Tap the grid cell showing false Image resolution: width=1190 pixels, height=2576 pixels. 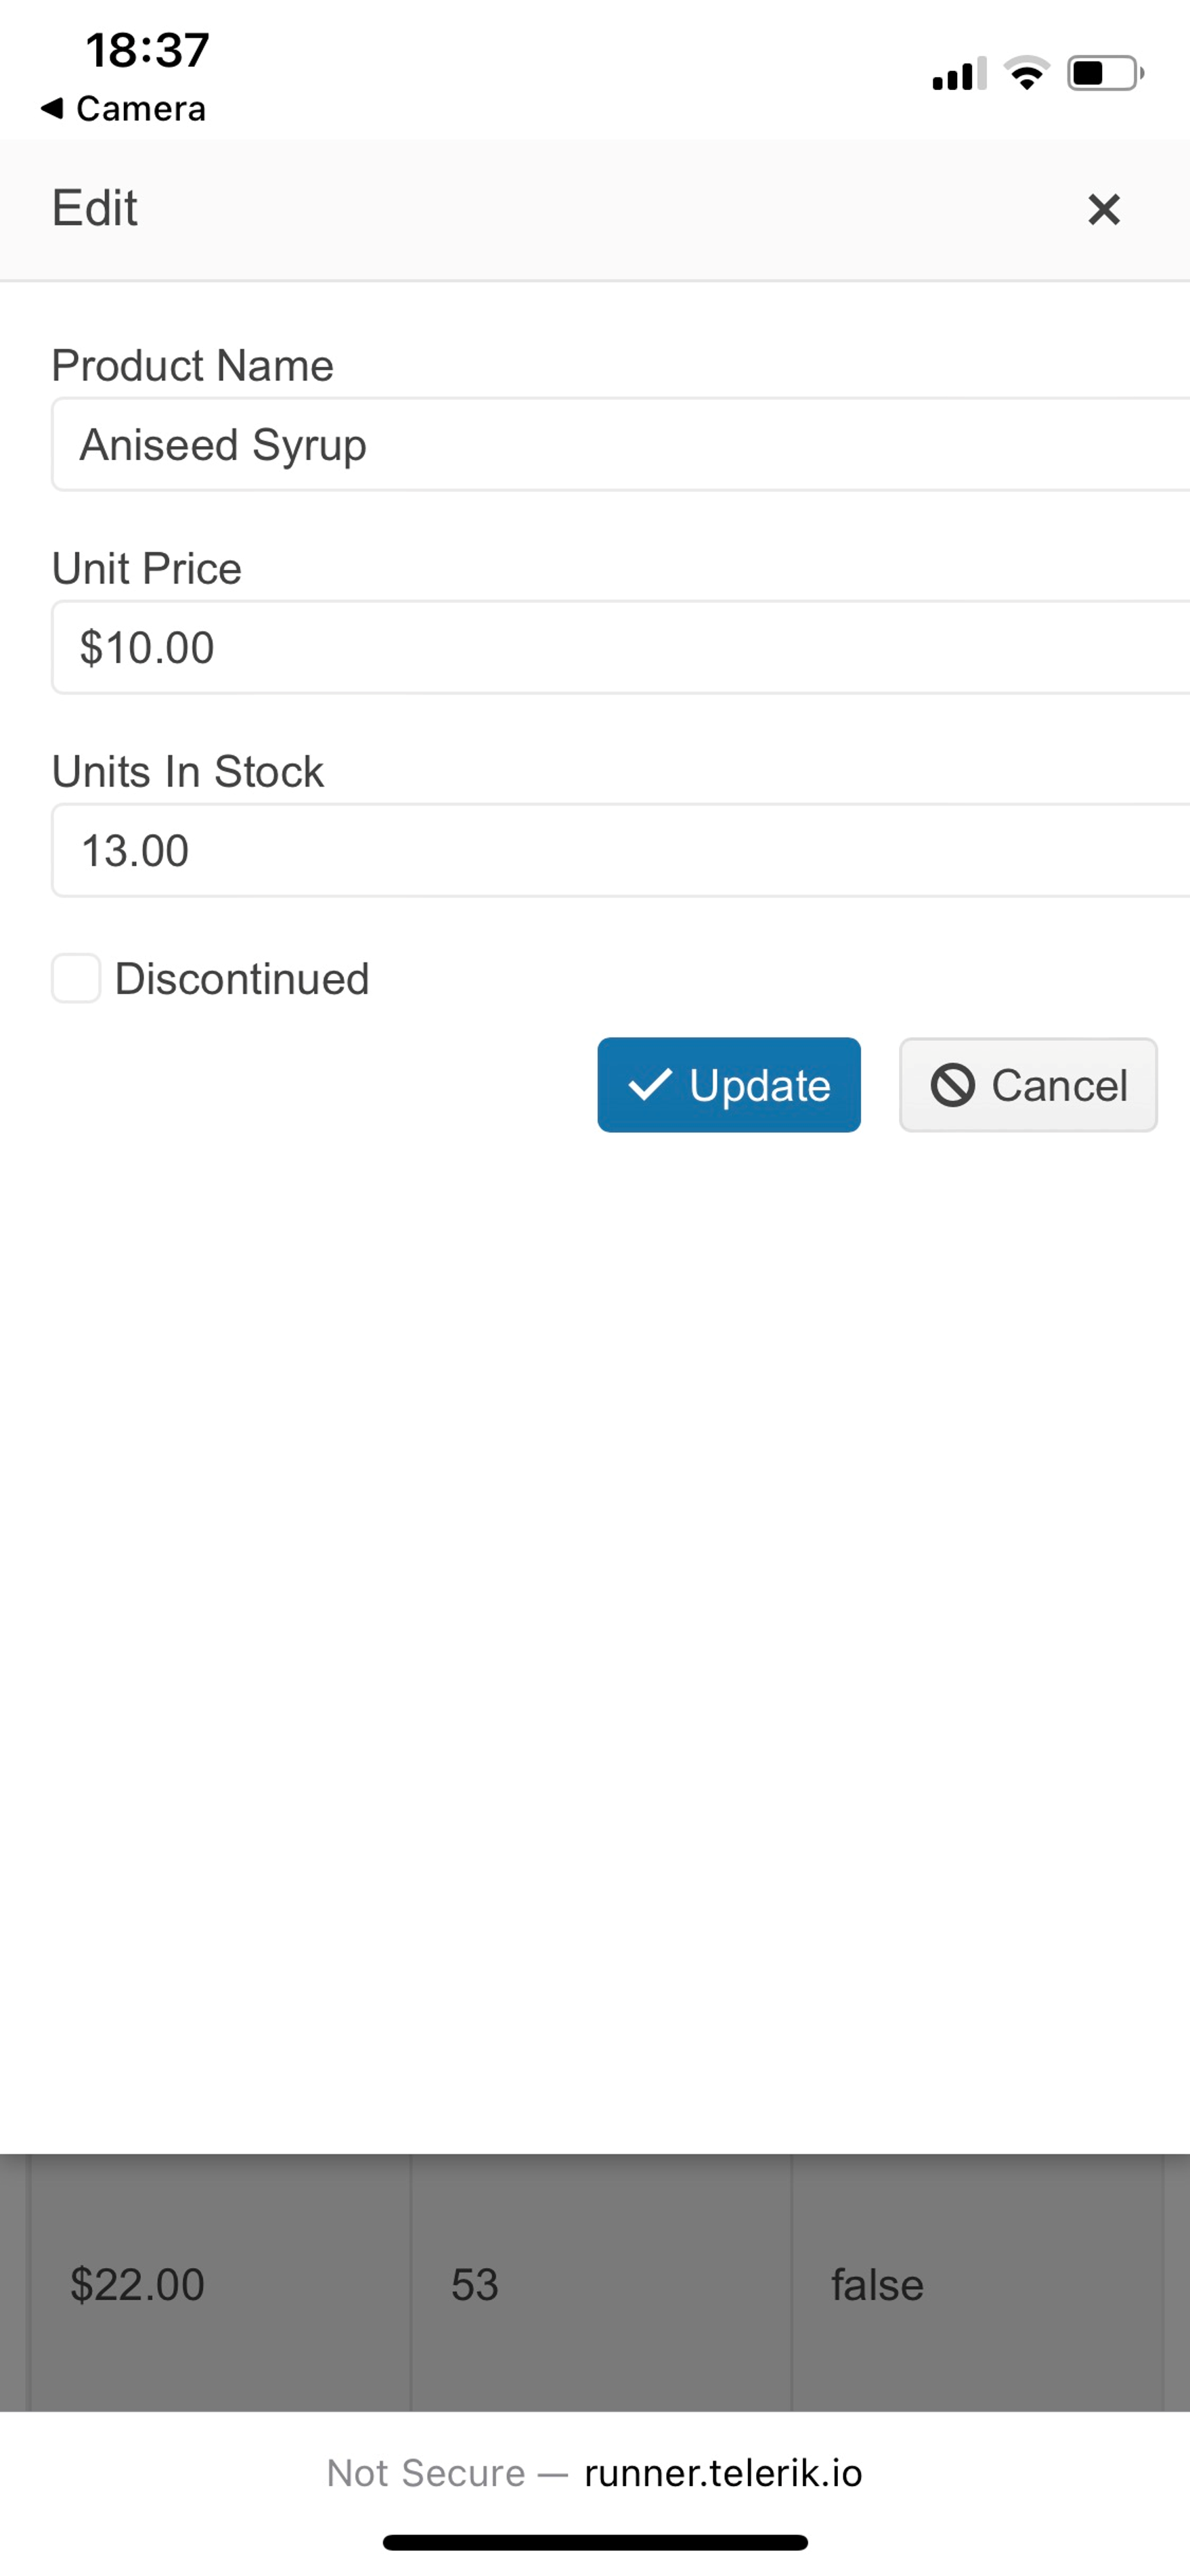coord(877,2285)
